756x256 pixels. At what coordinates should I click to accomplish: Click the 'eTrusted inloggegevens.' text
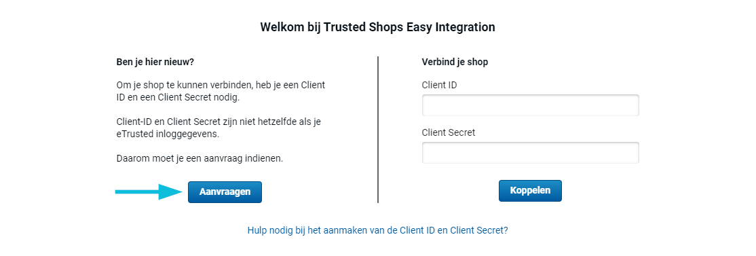click(x=168, y=134)
